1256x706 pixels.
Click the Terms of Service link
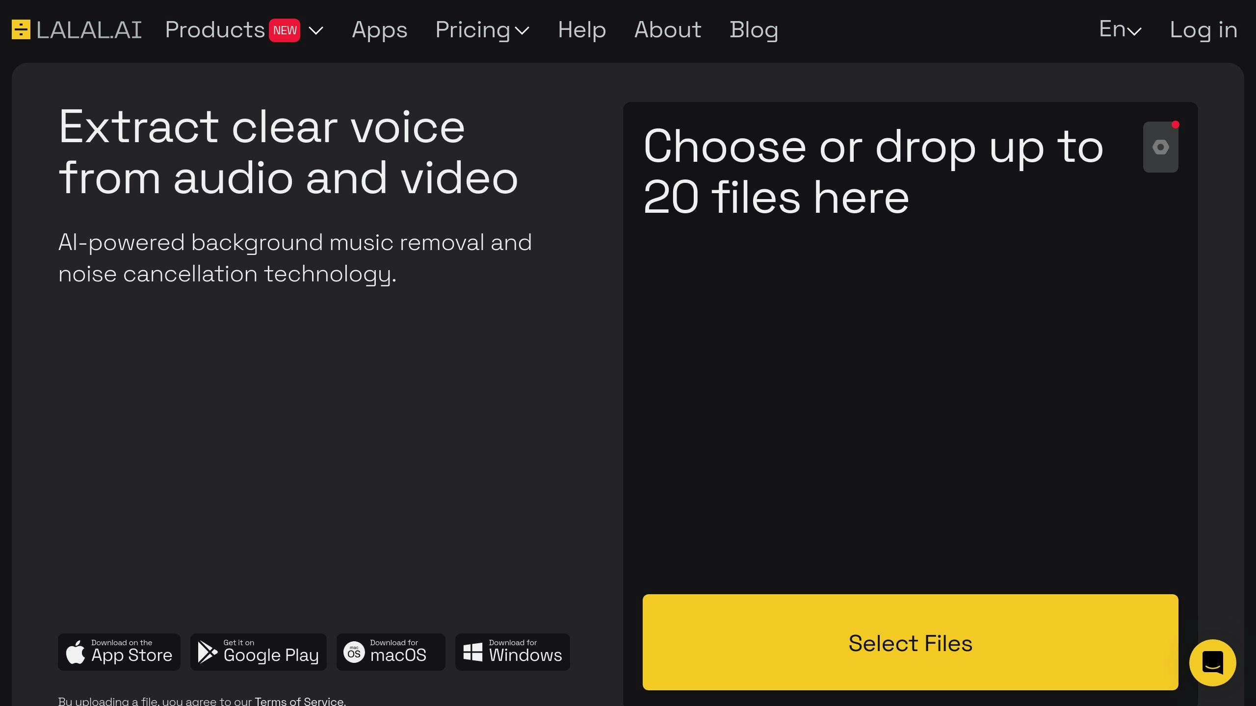[x=298, y=700]
